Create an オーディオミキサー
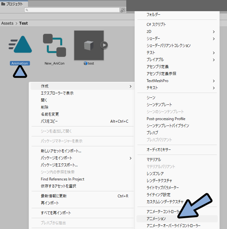This screenshot has width=227, height=229. point(177,150)
